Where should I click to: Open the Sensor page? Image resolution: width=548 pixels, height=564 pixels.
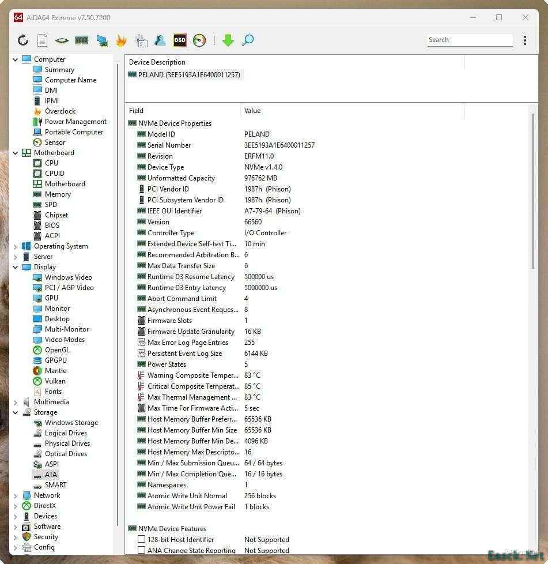[55, 142]
